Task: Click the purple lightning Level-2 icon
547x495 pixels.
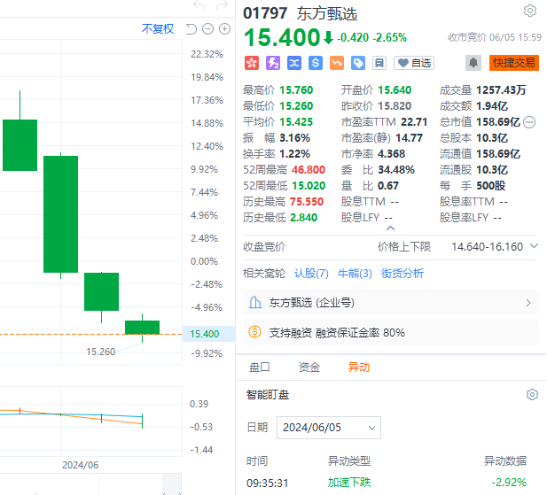Action: click(x=273, y=63)
